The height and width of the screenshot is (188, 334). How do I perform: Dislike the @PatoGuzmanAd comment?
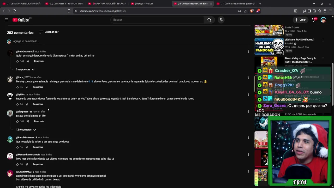(28, 61)
